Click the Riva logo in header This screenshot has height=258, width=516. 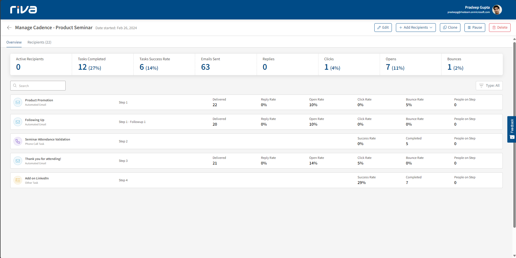tap(23, 10)
